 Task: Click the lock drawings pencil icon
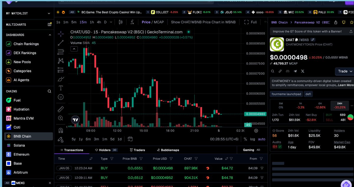point(61,139)
